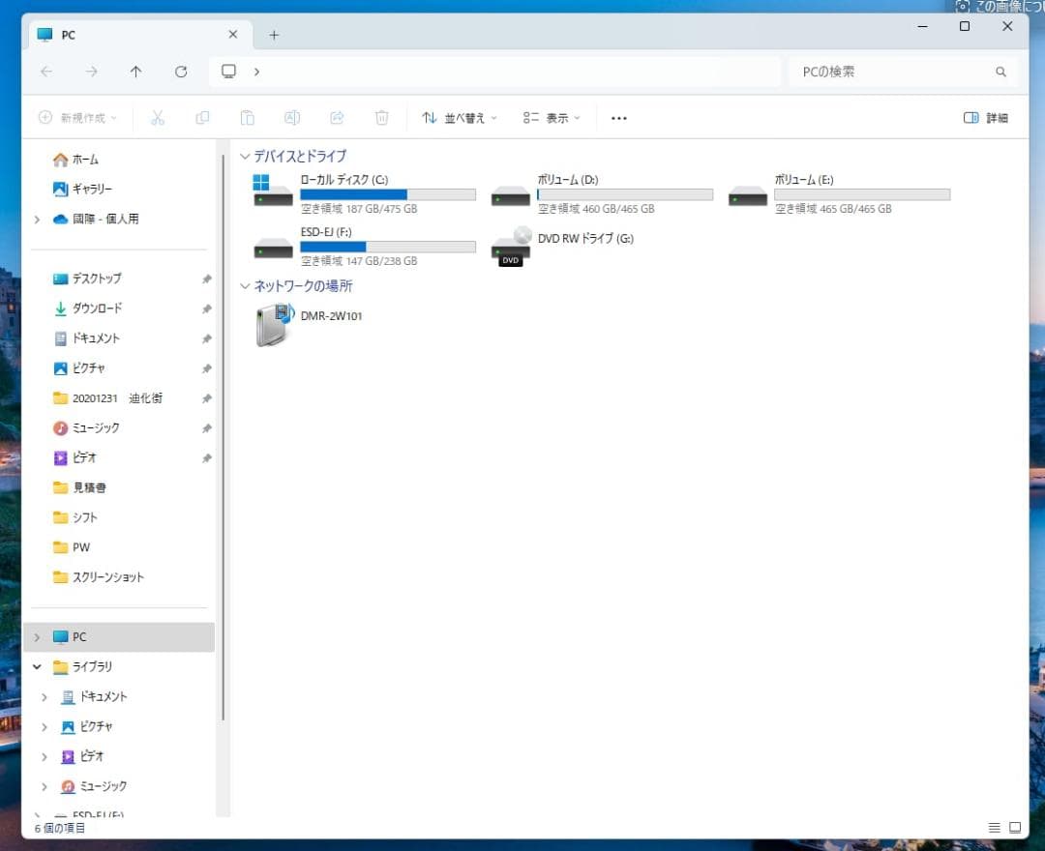The width and height of the screenshot is (1045, 851).
Task: Click the Copy icon in the toolbar
Action: (x=202, y=117)
